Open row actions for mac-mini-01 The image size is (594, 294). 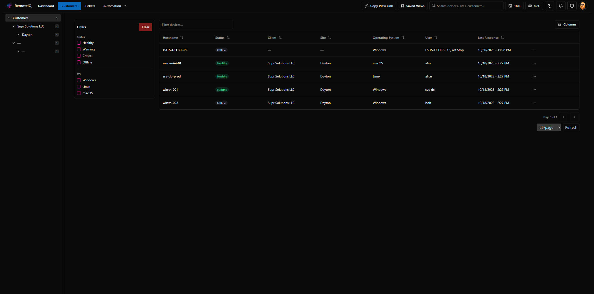(534, 63)
